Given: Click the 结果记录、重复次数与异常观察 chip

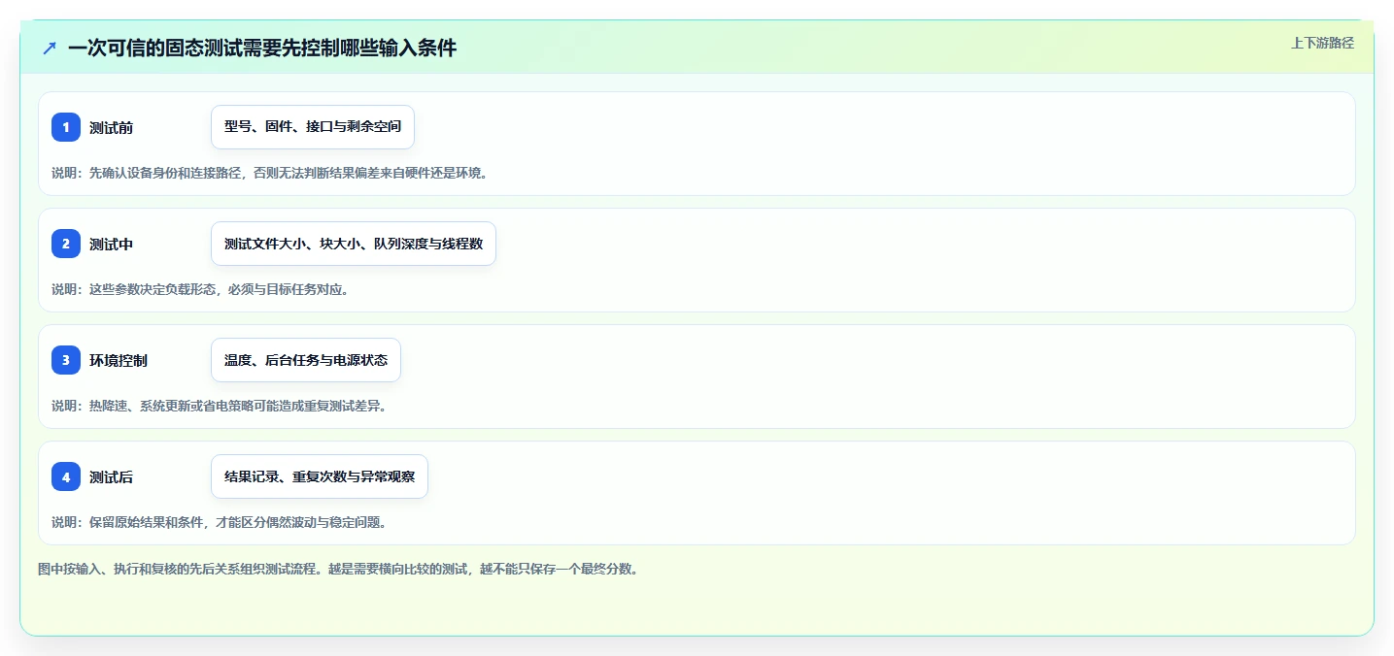Looking at the screenshot, I should (x=320, y=476).
